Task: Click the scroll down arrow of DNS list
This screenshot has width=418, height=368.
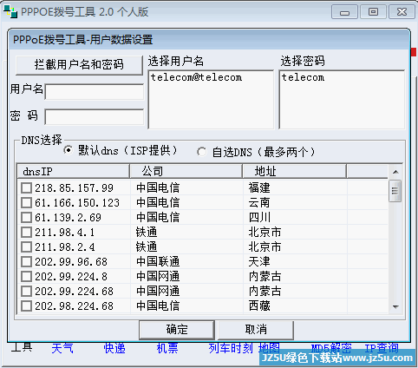Action: click(x=395, y=306)
